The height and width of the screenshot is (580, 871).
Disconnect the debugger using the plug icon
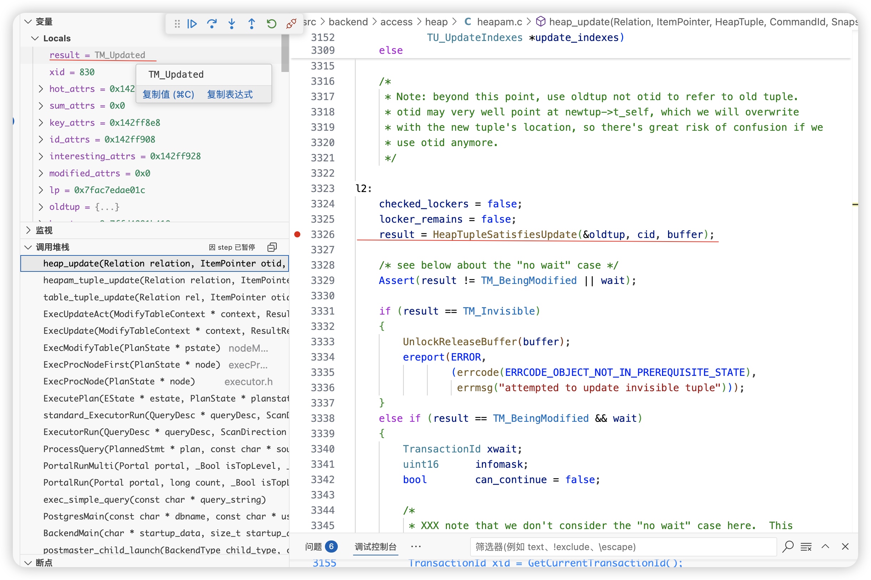(x=291, y=24)
